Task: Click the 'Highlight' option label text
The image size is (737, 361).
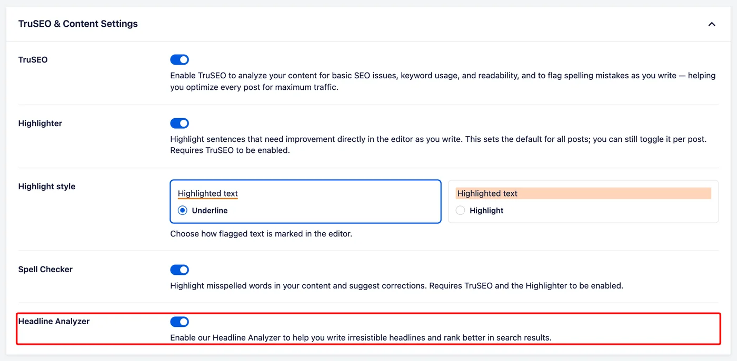Action: tap(487, 211)
